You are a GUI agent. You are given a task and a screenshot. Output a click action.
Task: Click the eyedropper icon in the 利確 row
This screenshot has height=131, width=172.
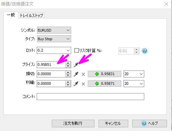pos(76,84)
